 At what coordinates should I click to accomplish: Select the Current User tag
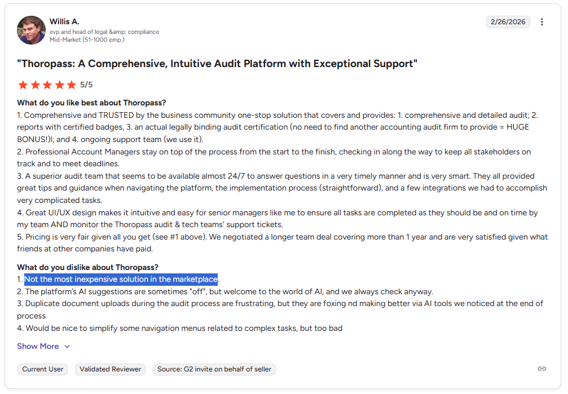tap(43, 369)
